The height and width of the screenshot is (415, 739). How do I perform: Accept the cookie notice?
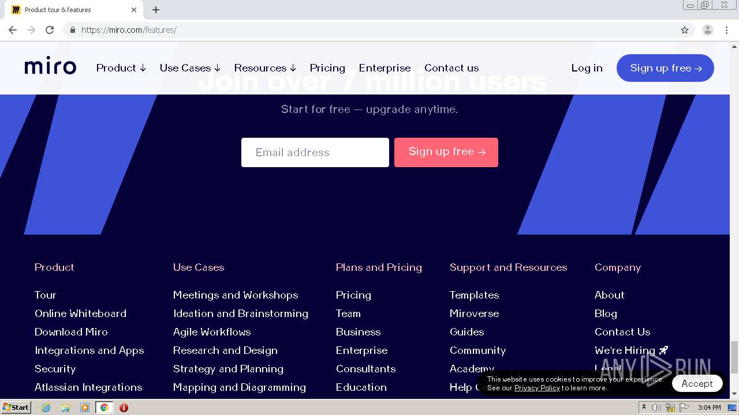tap(697, 383)
